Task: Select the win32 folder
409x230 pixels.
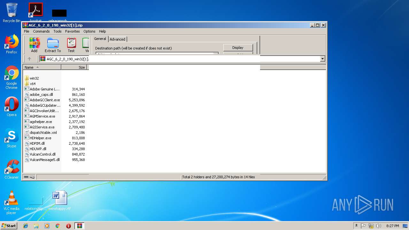Action: click(x=34, y=78)
